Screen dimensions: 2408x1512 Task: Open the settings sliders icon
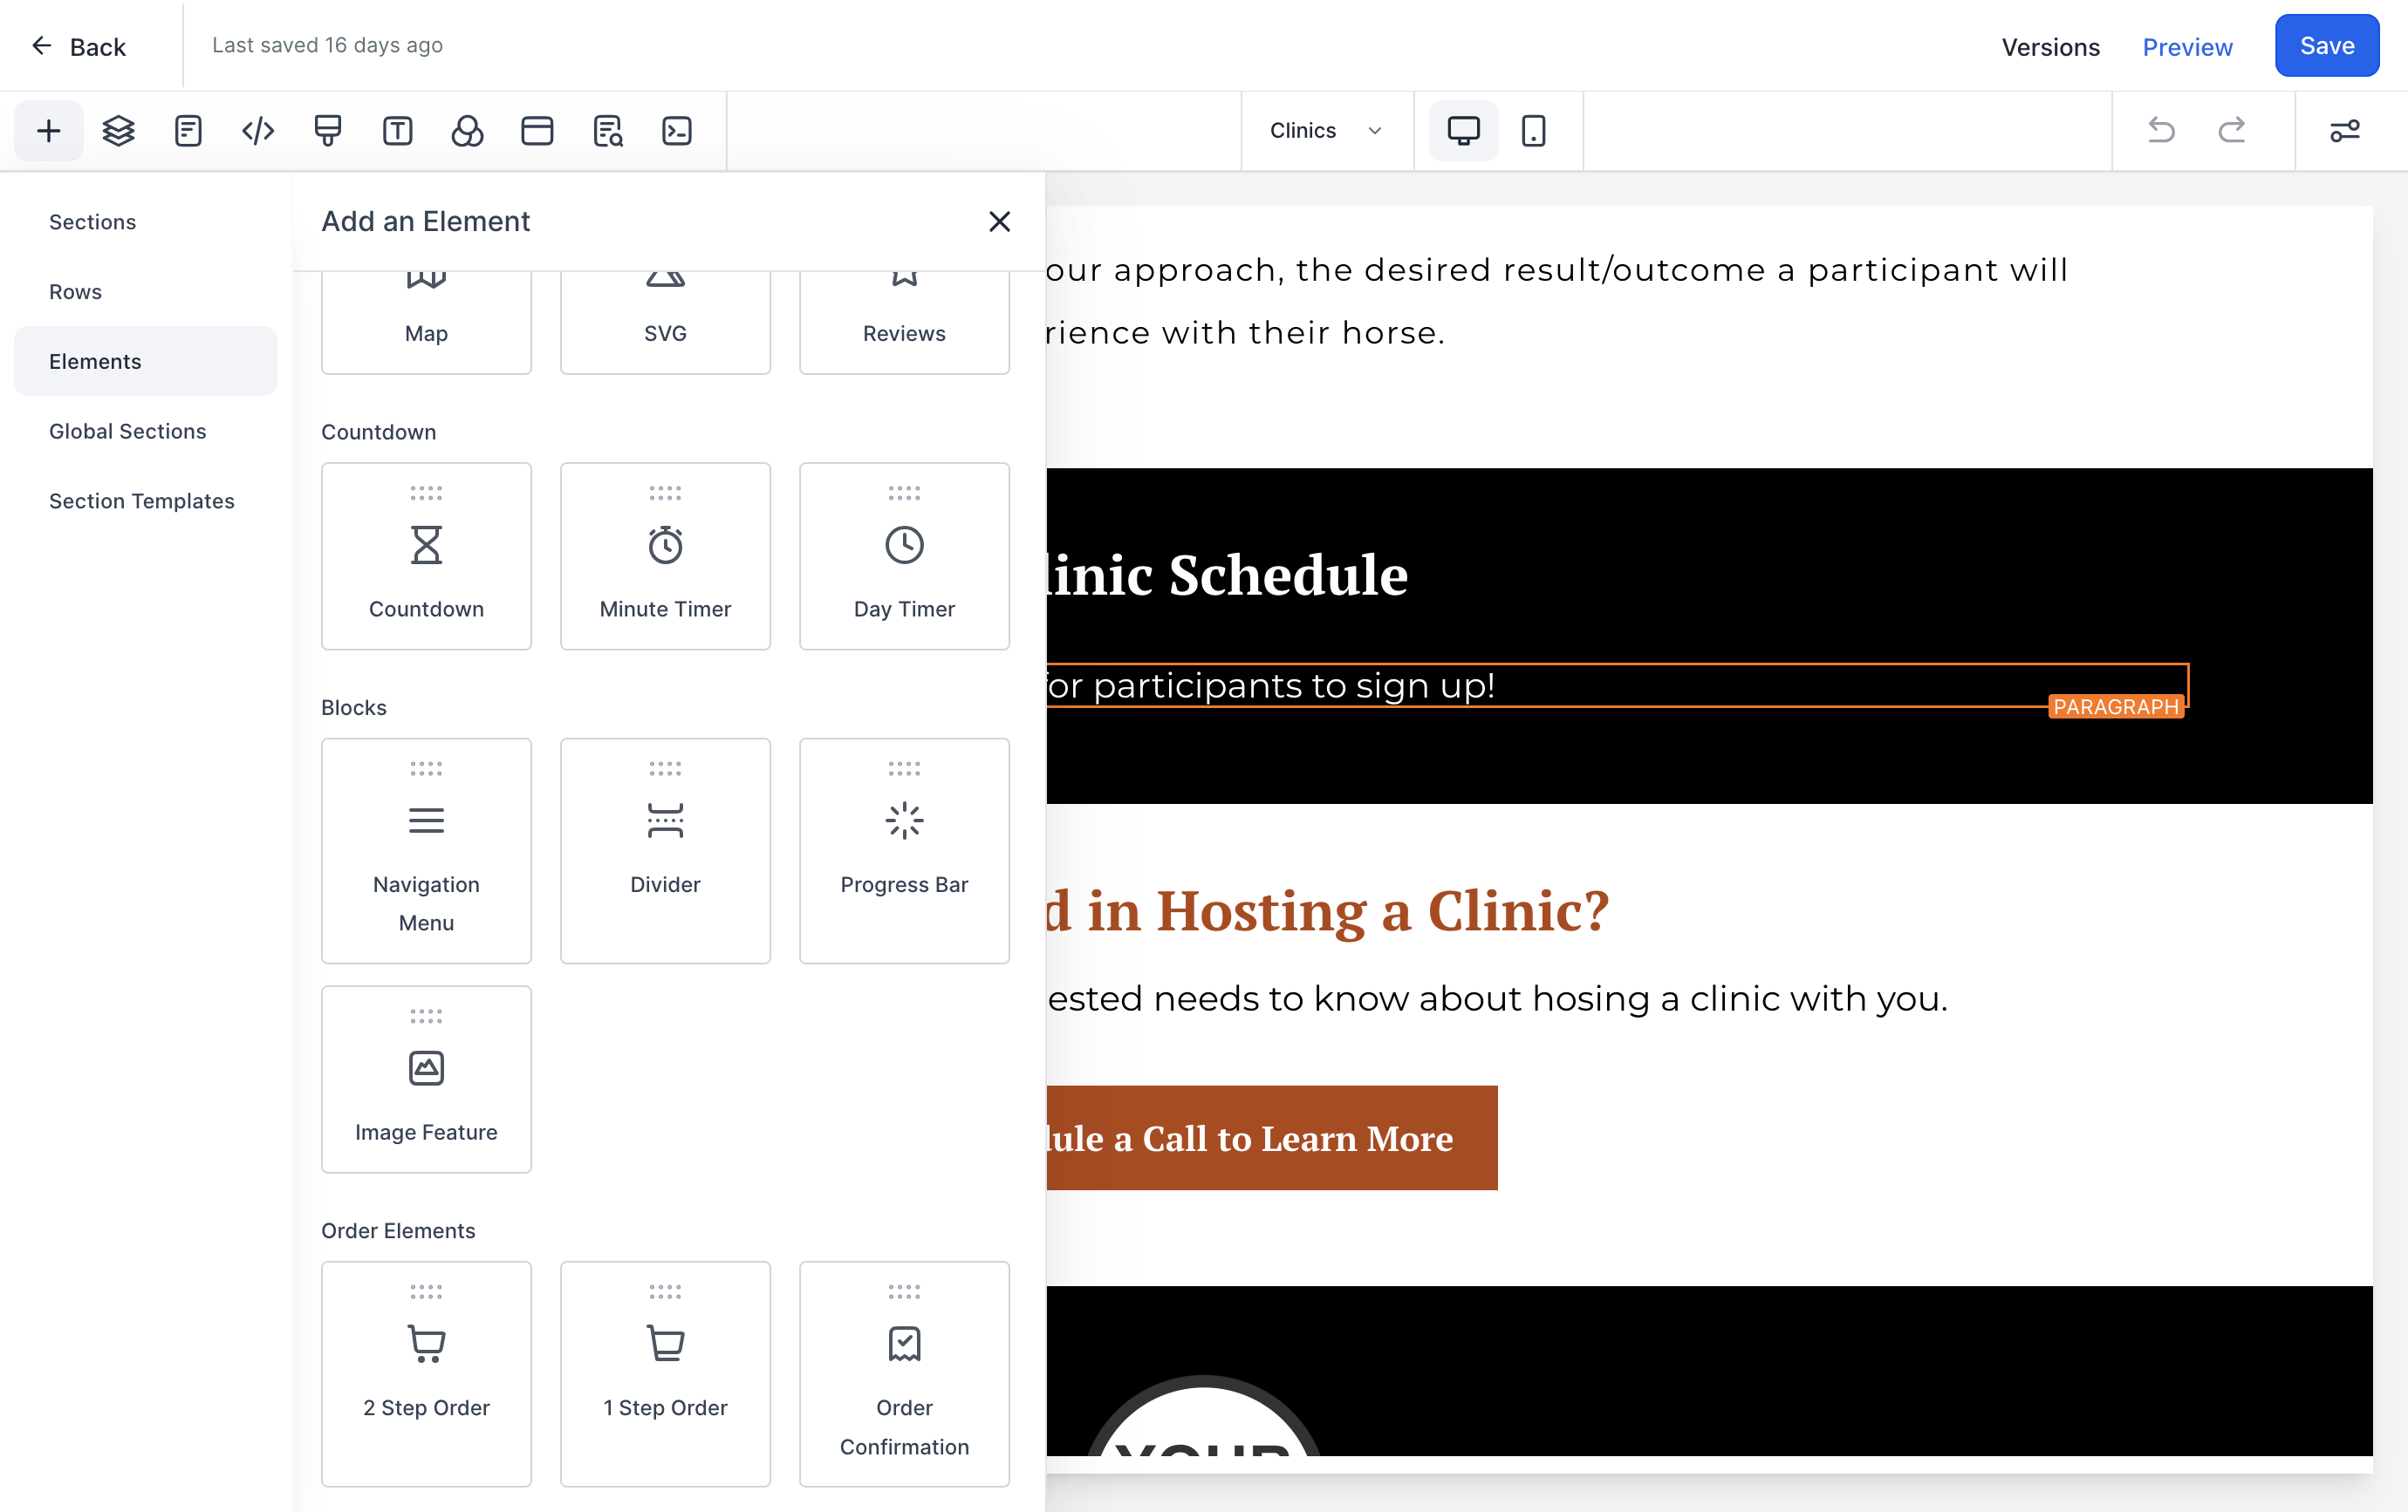click(2345, 131)
